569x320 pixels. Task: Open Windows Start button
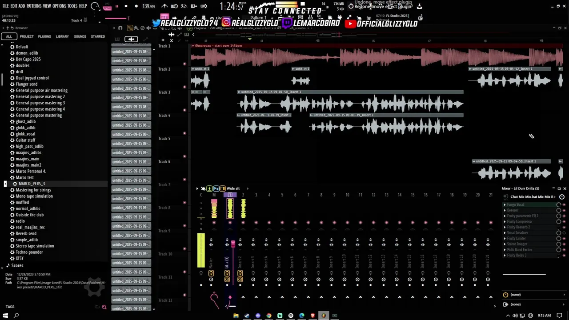tap(6, 316)
